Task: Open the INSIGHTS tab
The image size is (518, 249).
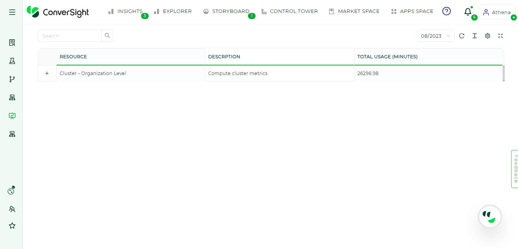Action: click(126, 11)
